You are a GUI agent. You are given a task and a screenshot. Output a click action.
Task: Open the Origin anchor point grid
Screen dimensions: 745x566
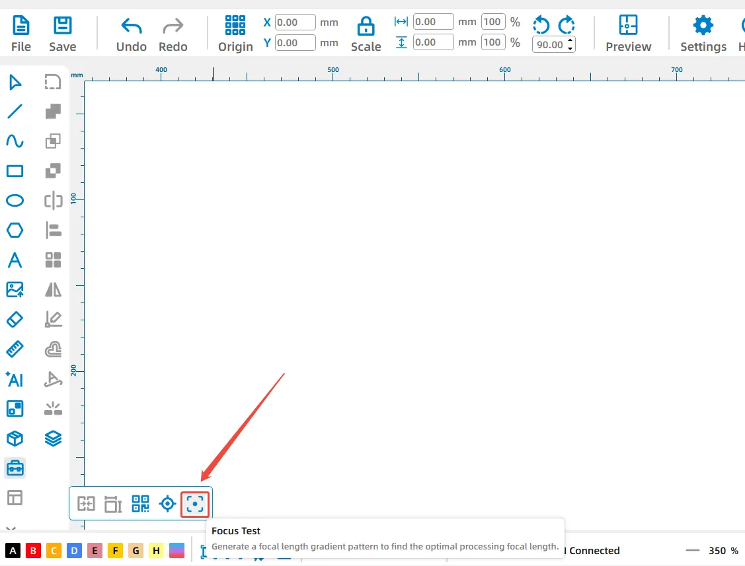235,25
